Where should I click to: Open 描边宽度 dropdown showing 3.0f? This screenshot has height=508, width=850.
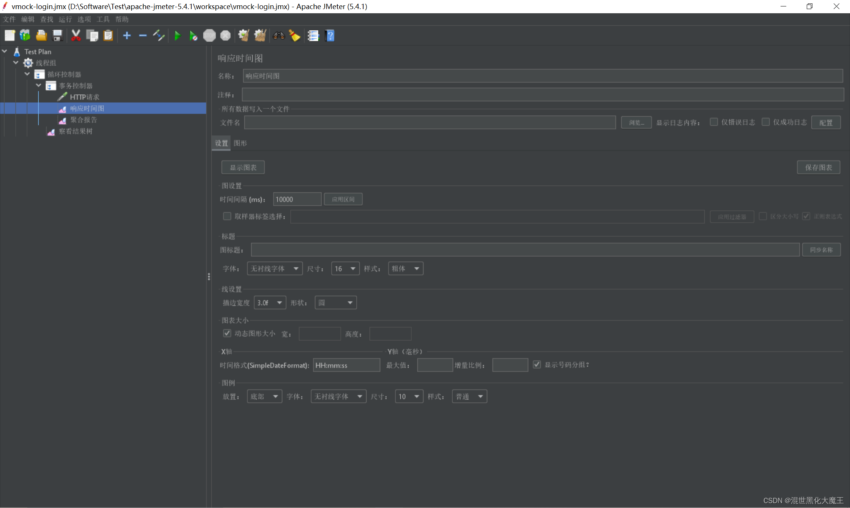[x=270, y=303]
